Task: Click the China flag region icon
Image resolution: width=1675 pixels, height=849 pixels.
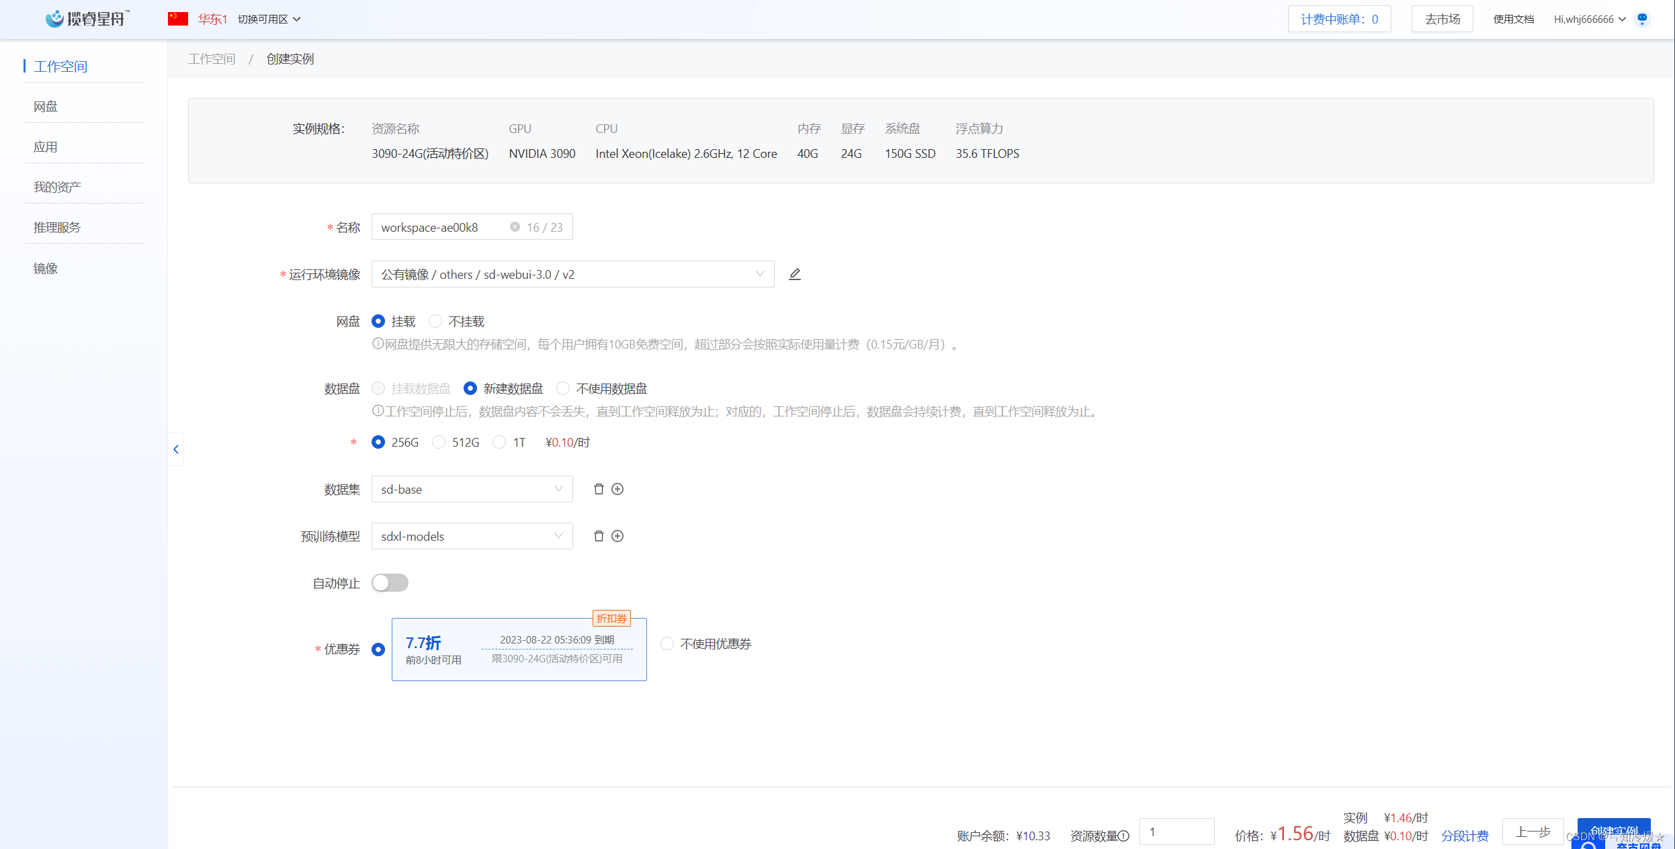Action: tap(178, 19)
